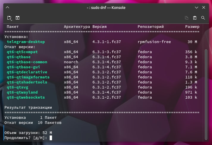
Task: Click the 356 k size value
Action: click(191, 52)
